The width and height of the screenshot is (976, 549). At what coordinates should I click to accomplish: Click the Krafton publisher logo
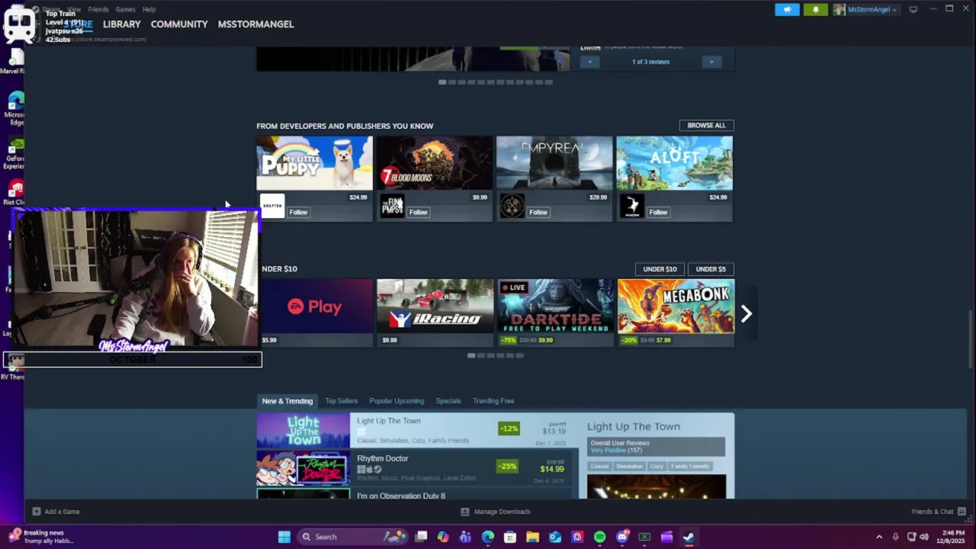pos(272,206)
